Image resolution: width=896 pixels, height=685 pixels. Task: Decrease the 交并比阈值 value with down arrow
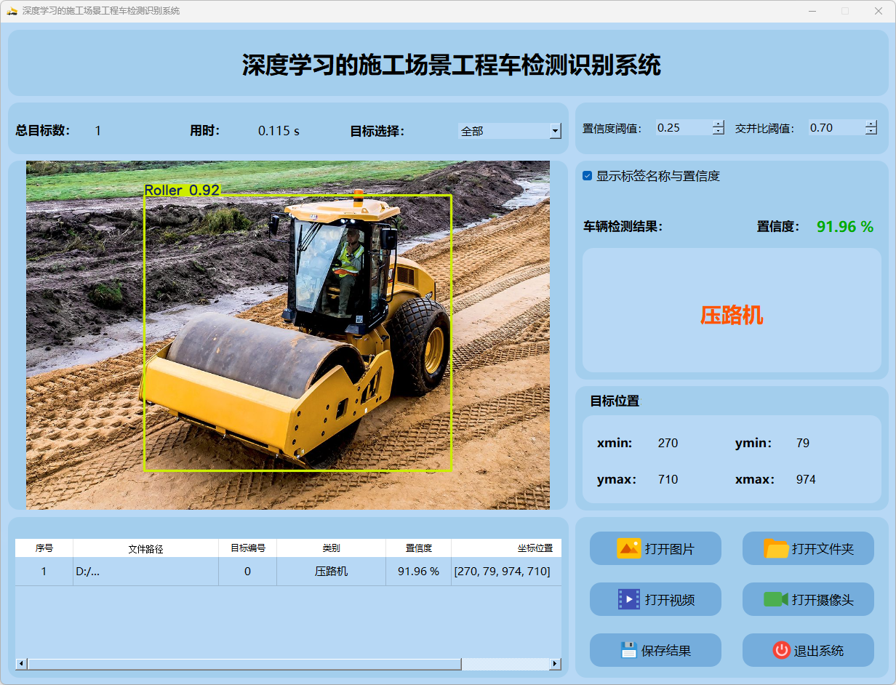(x=871, y=132)
